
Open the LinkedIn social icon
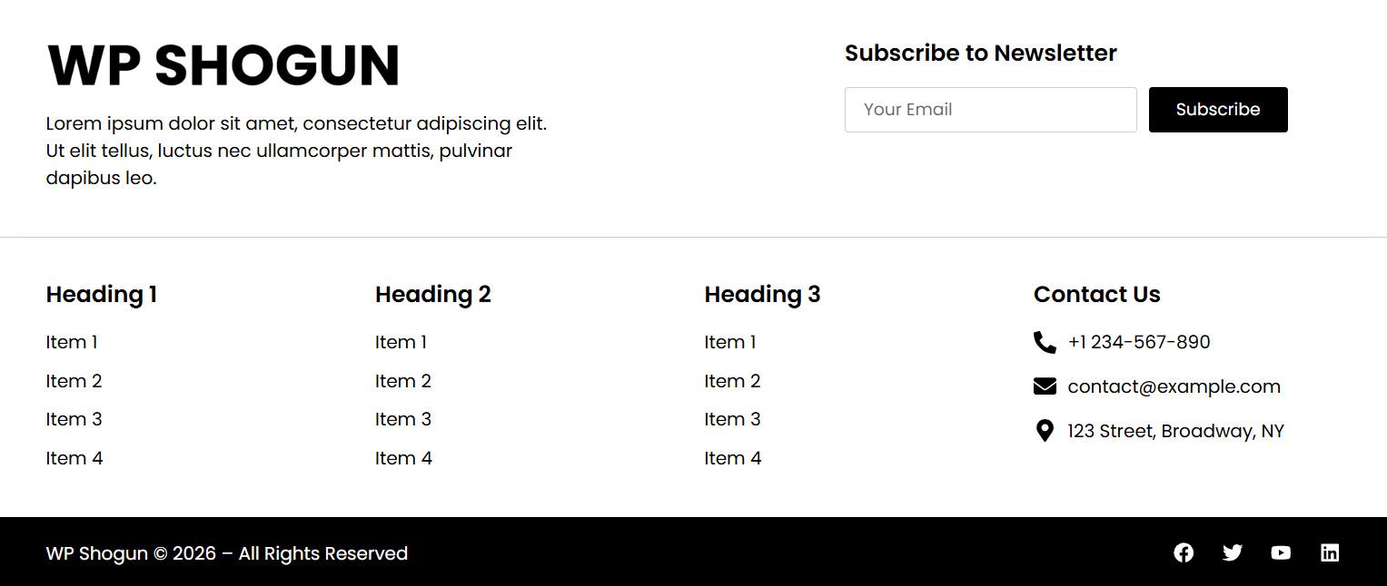(1330, 552)
